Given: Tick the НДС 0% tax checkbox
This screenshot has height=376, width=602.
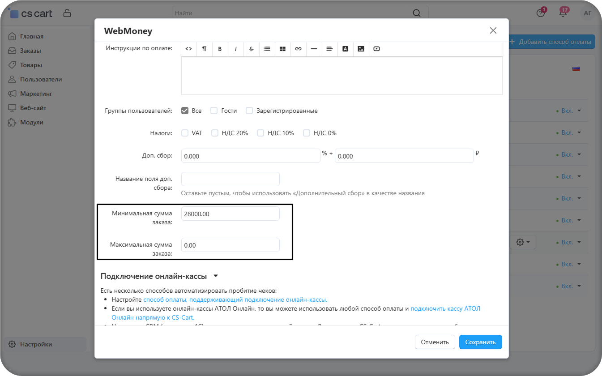Looking at the screenshot, I should pos(307,133).
